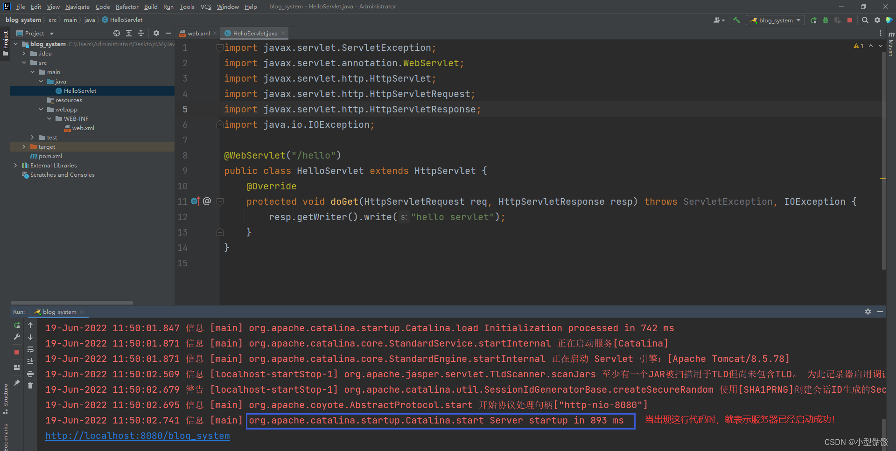Screen dimensions: 896x451
Task: Click the print icon in Run console
Action: tap(30, 374)
